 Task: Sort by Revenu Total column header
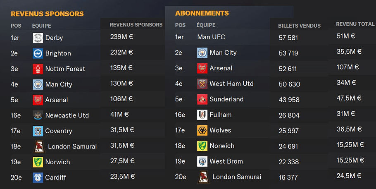355,24
